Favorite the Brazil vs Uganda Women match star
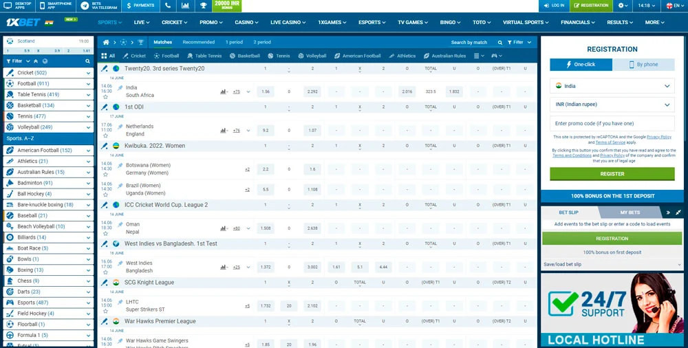688x348 pixels. 105,195
